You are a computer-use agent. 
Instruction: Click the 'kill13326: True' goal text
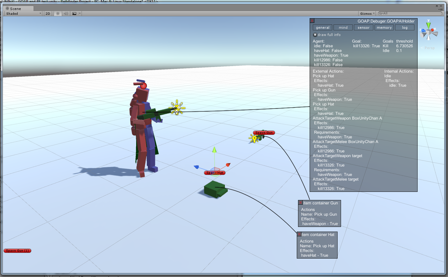[366, 46]
